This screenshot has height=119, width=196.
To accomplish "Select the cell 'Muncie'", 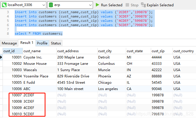I will (112, 70).
